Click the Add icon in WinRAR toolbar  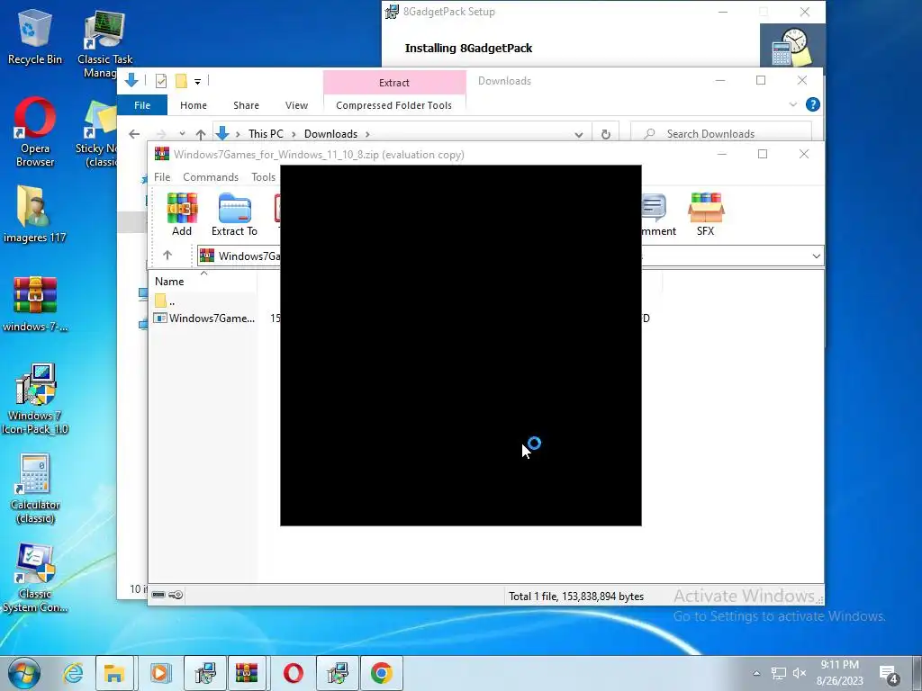182,214
